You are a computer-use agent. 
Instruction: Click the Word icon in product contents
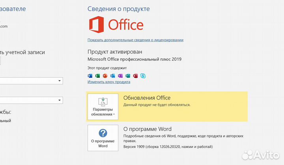pyautogui.click(x=90, y=76)
